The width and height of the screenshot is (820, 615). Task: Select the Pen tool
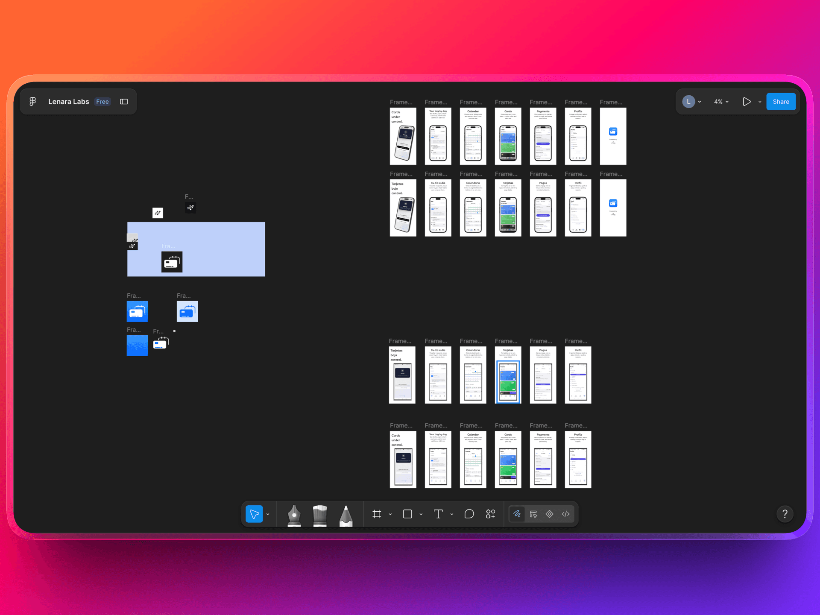(294, 515)
